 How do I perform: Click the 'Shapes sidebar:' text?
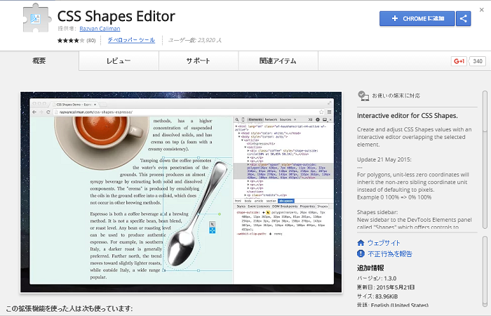click(377, 212)
